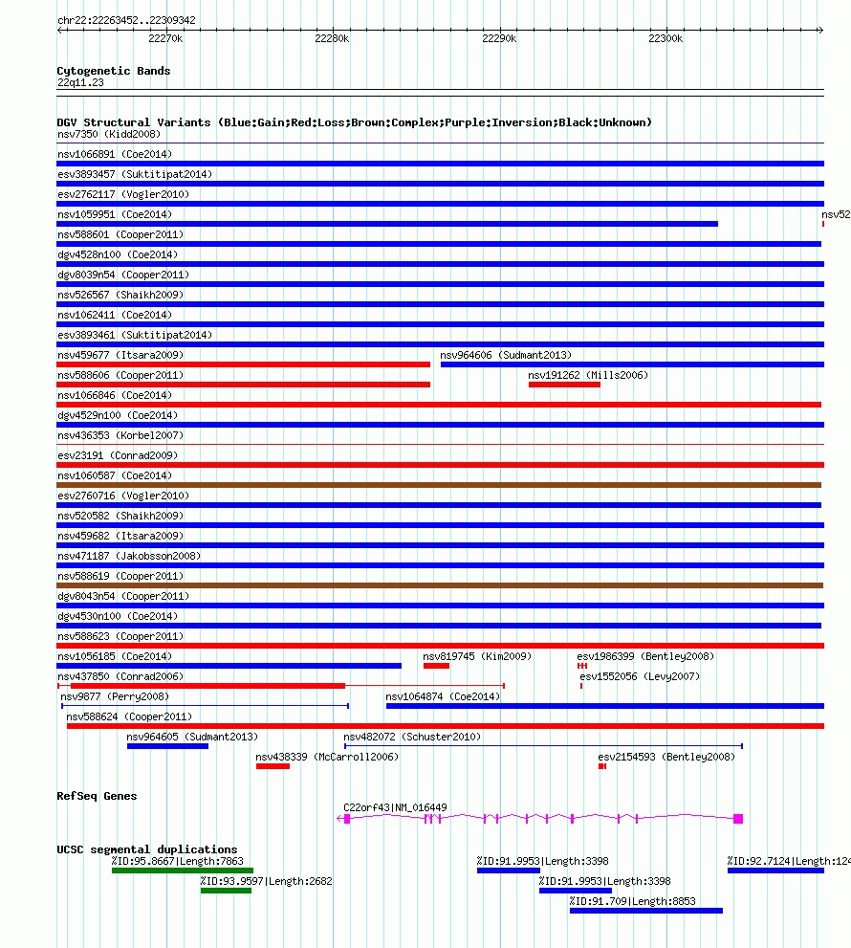This screenshot has height=948, width=851.
Task: Click the esv1552056 (Levy2007) label
Action: pyautogui.click(x=640, y=676)
